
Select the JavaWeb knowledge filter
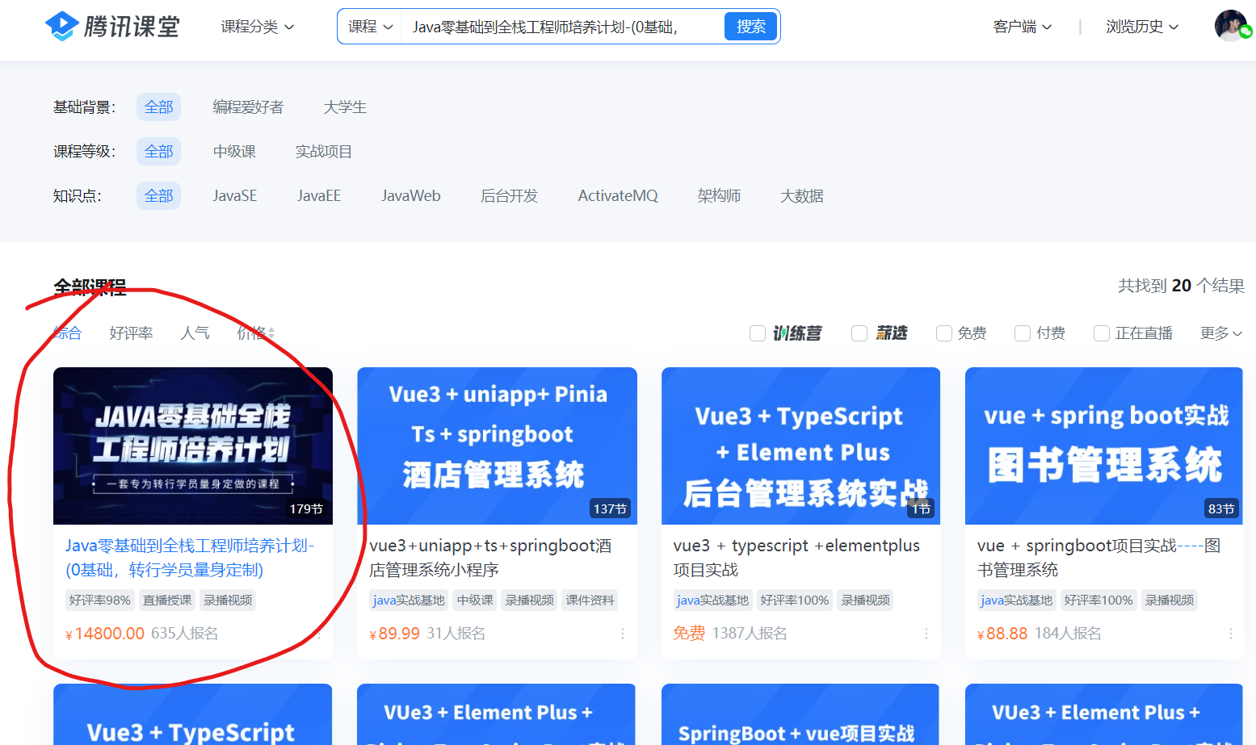(410, 196)
